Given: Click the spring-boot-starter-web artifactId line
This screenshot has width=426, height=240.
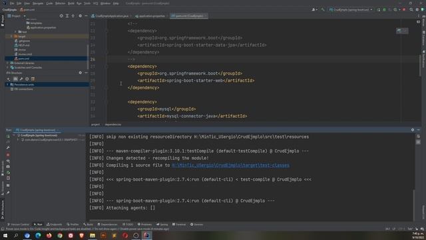Looking at the screenshot, I should (x=196, y=81).
